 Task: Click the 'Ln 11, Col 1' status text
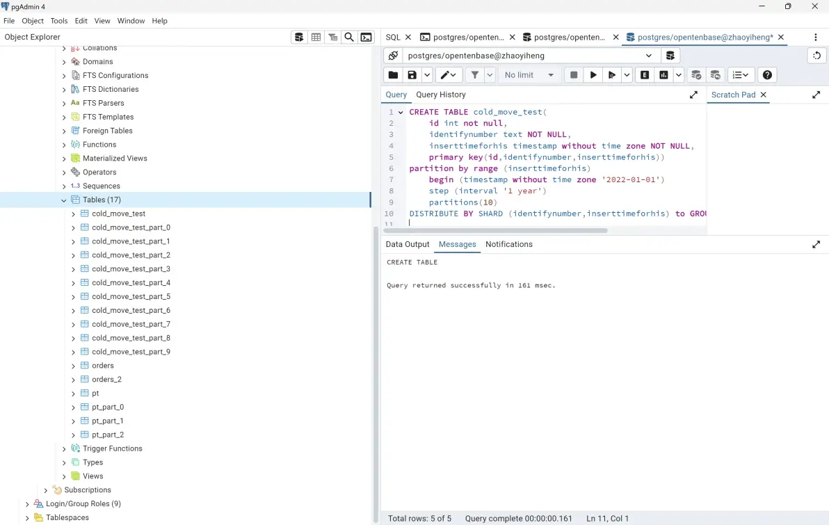[607, 519]
